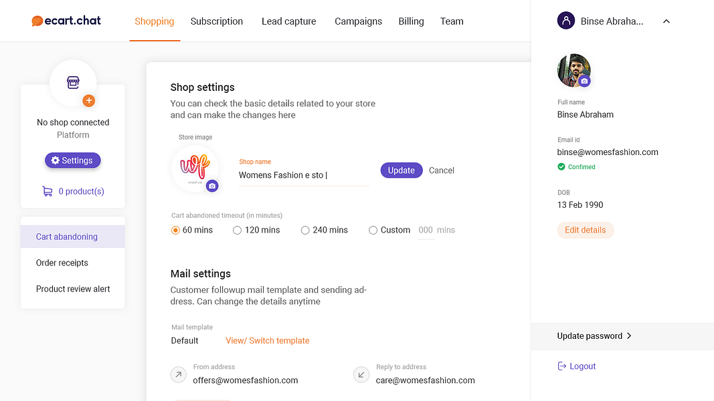Click the View/ Switch template link
714x401 pixels.
coord(268,341)
